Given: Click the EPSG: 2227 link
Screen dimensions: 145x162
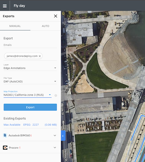Looking at the screenshot, I should click(31, 125).
